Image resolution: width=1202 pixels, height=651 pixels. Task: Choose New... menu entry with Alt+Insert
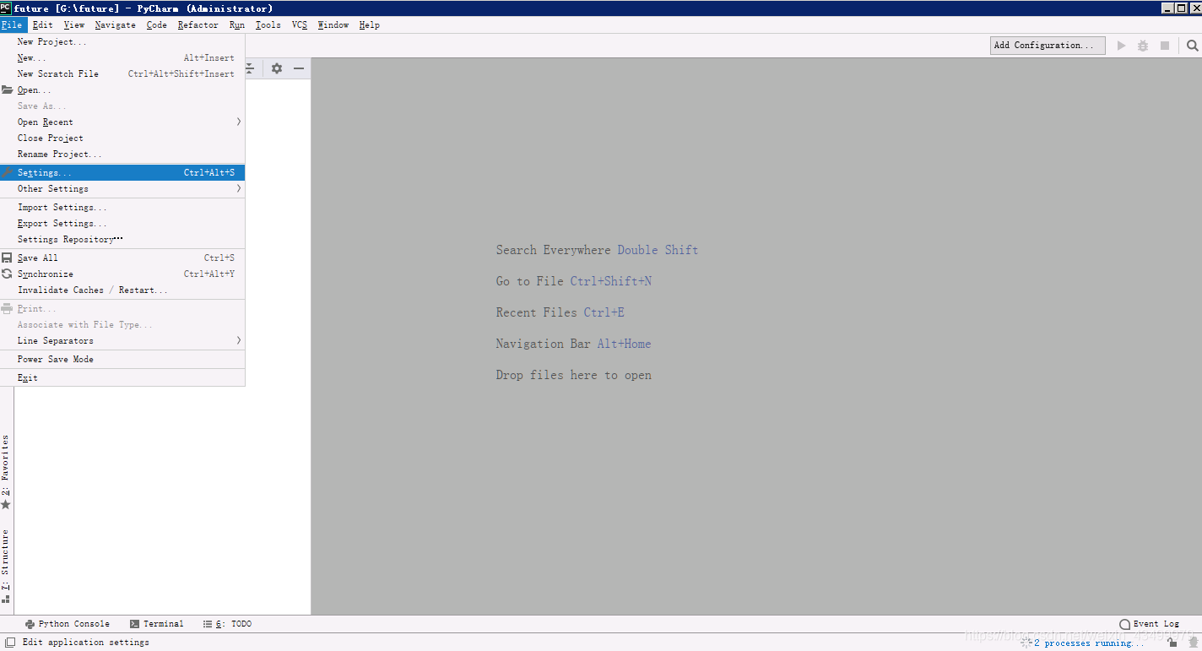click(122, 57)
